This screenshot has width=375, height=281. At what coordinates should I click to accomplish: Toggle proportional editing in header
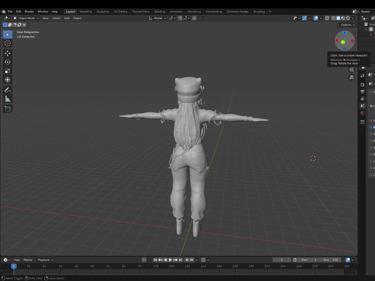[194, 18]
